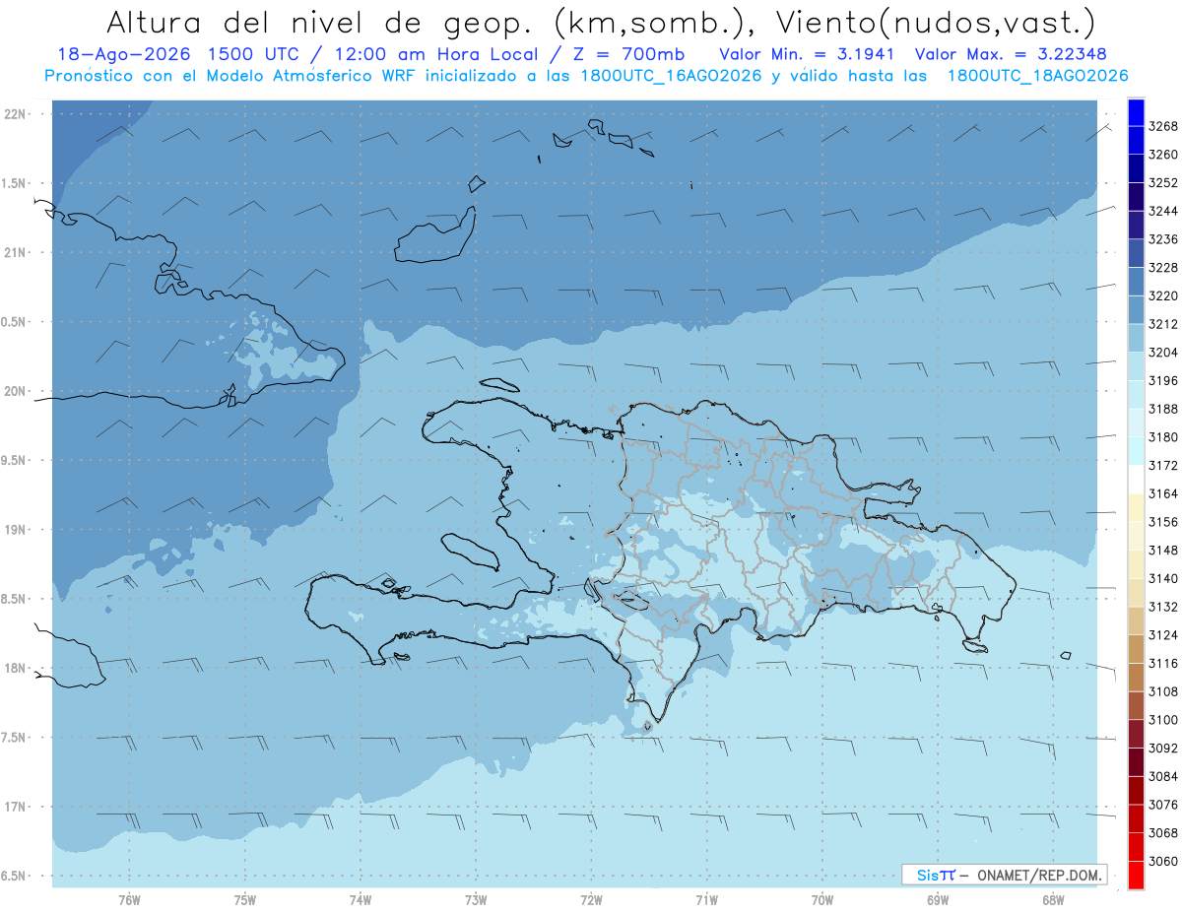The width and height of the screenshot is (1182, 913).
Task: Pick the colorbar swatch between 3204 and 3196
Action: pyautogui.click(x=1136, y=366)
